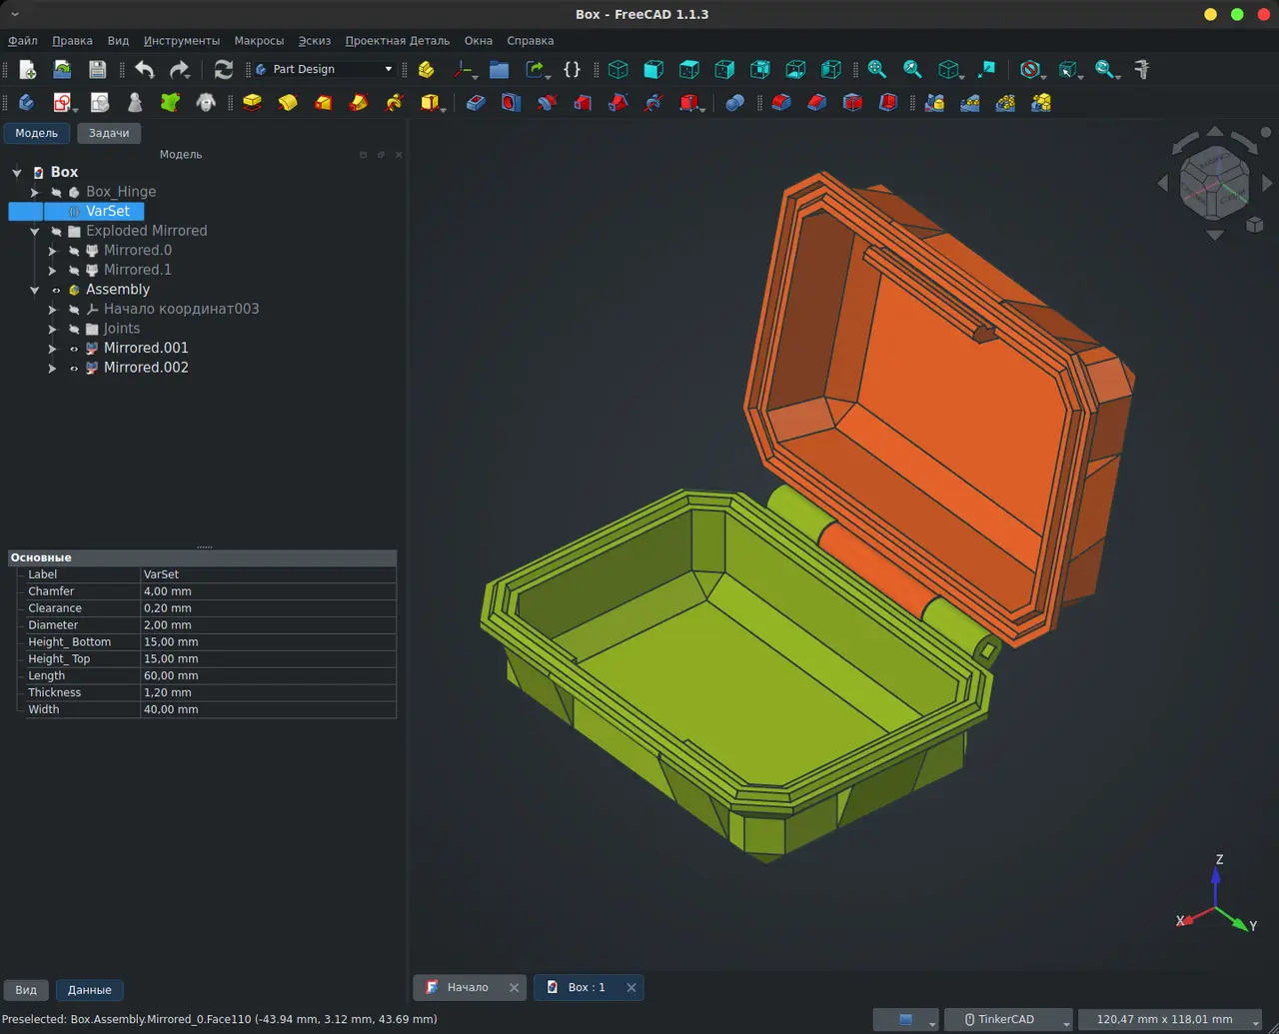Create a new document

pos(28,69)
